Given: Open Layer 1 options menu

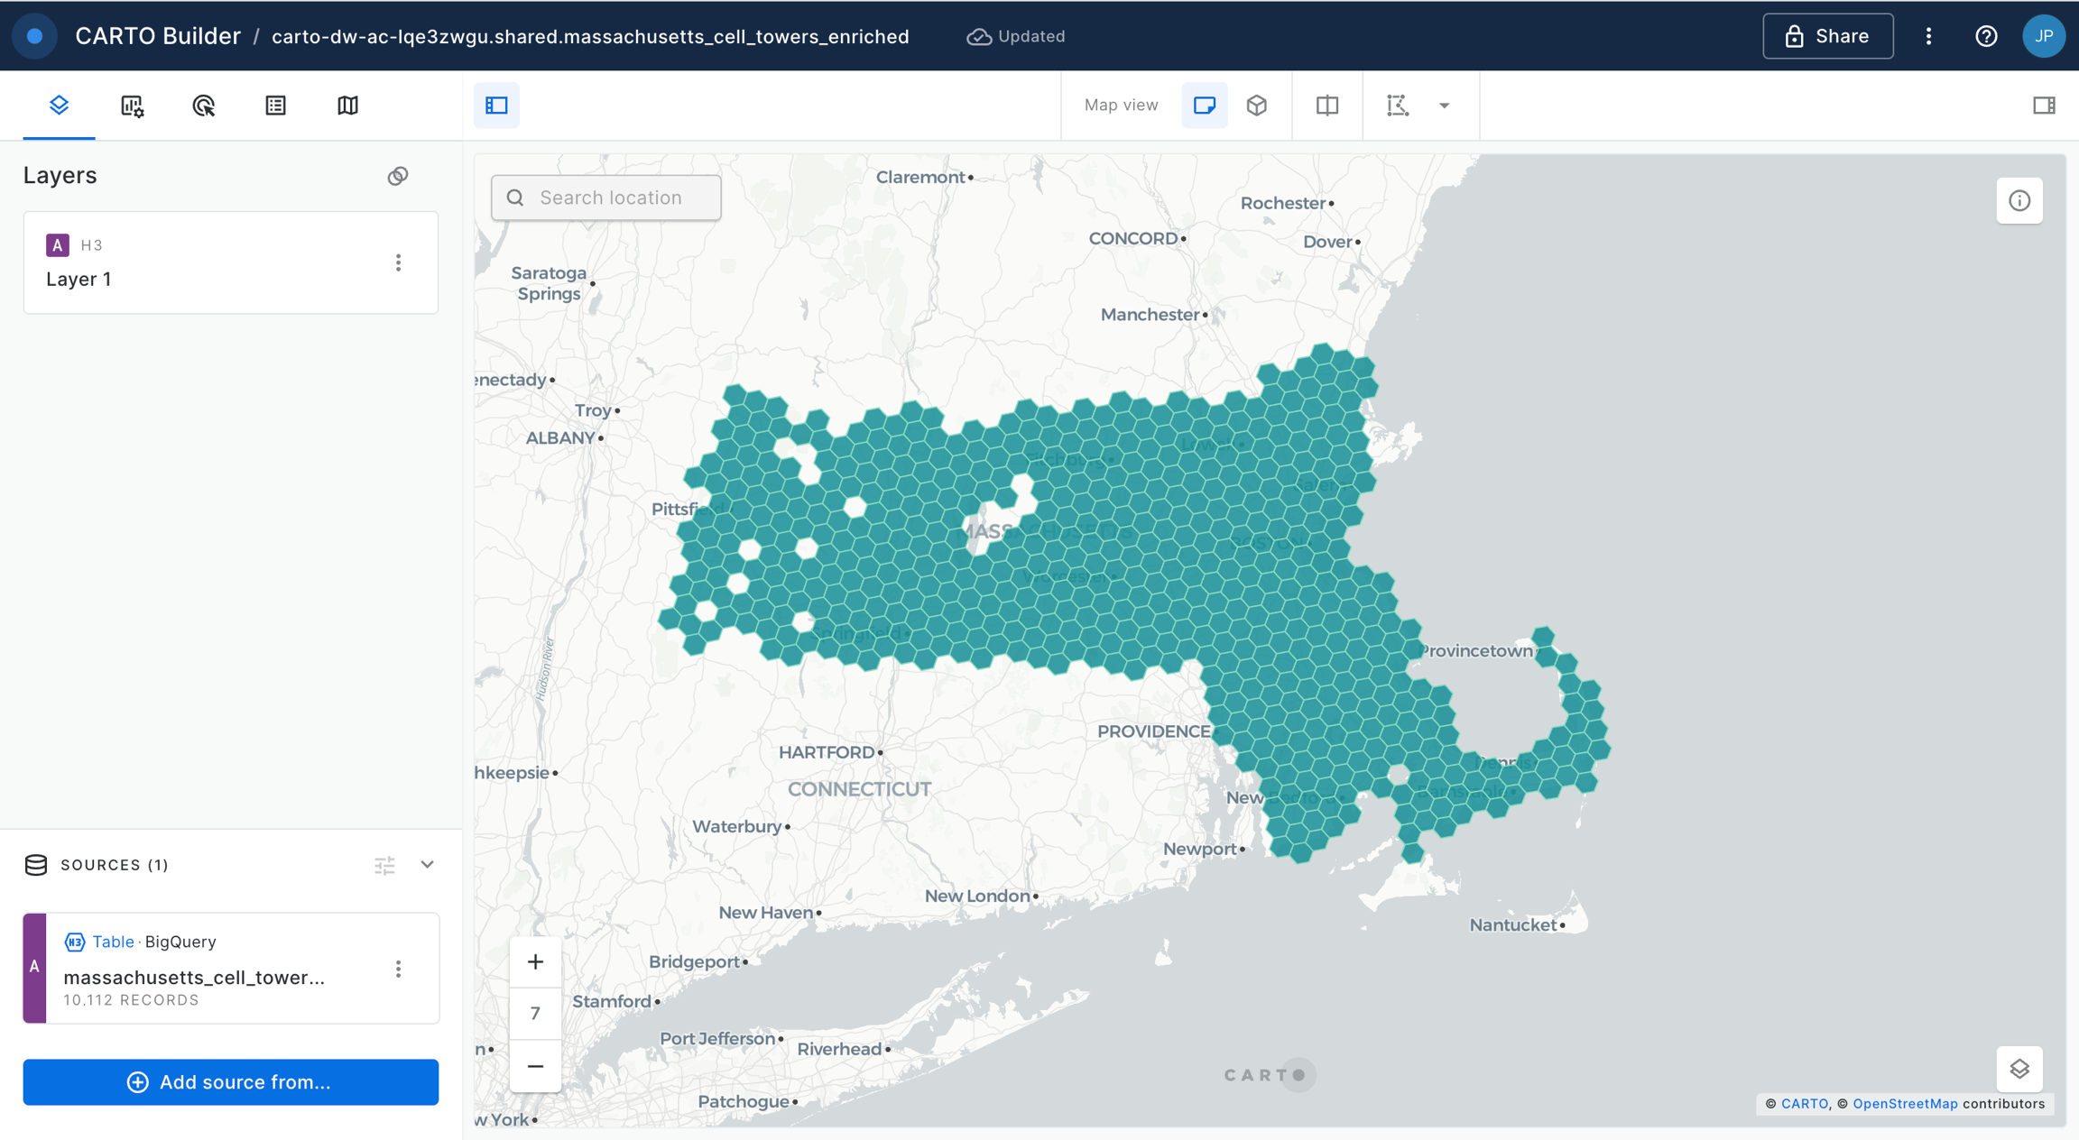Looking at the screenshot, I should 398,262.
